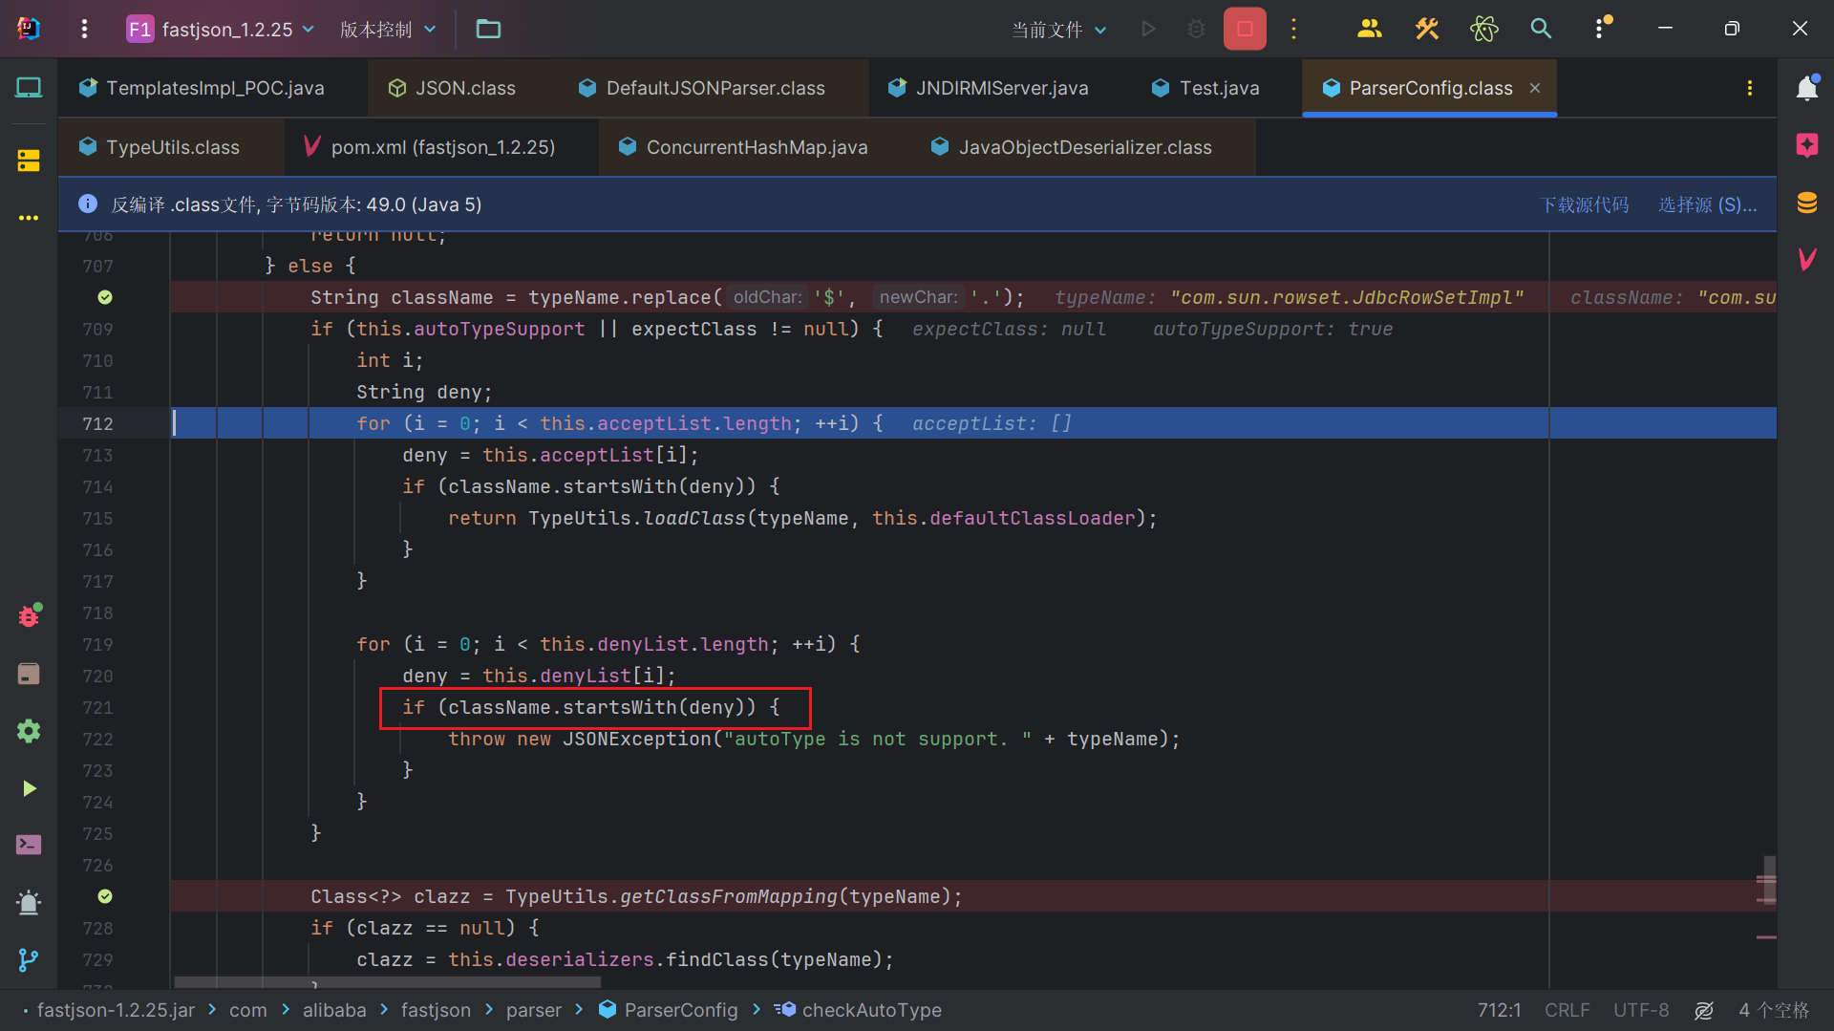This screenshot has width=1834, height=1031.
Task: Open the Structure tool window icon
Action: click(x=29, y=161)
